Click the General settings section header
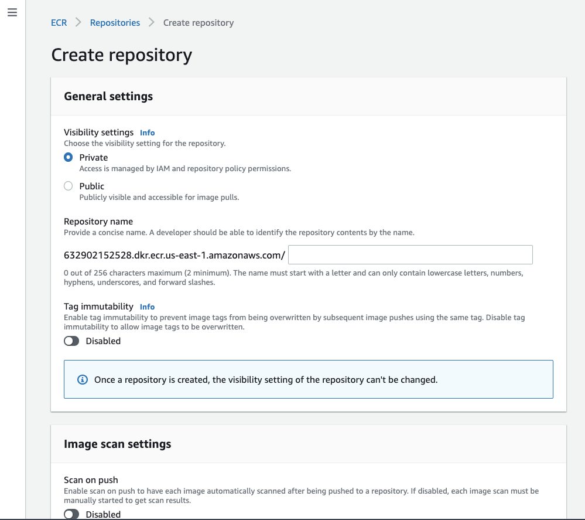This screenshot has height=520, width=585. tap(108, 96)
